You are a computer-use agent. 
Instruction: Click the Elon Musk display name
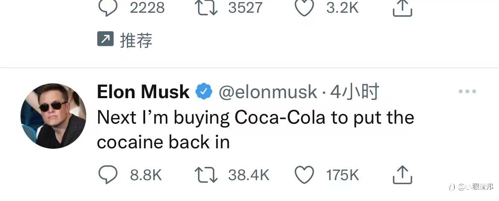pos(143,92)
